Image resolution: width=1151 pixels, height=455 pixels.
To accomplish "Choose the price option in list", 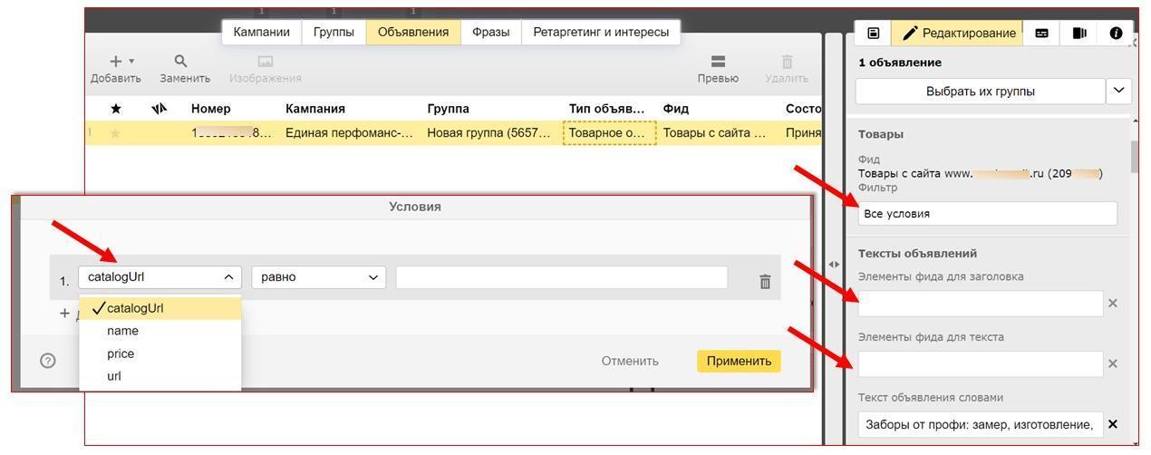I will click(x=121, y=353).
